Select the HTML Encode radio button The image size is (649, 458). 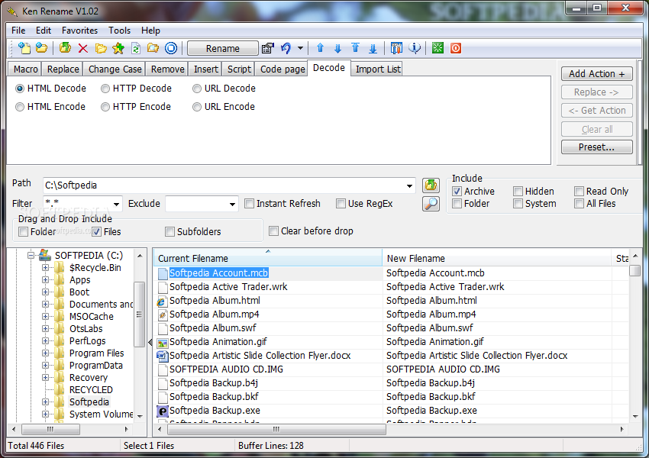pyautogui.click(x=19, y=107)
